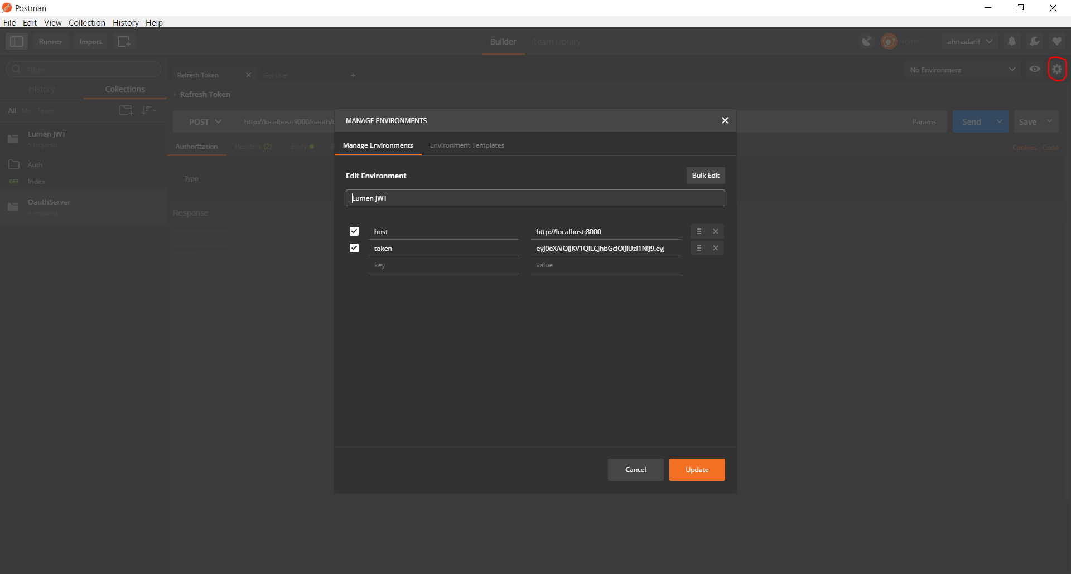Close the Manage Environments dialog
The image size is (1071, 574).
(x=725, y=120)
